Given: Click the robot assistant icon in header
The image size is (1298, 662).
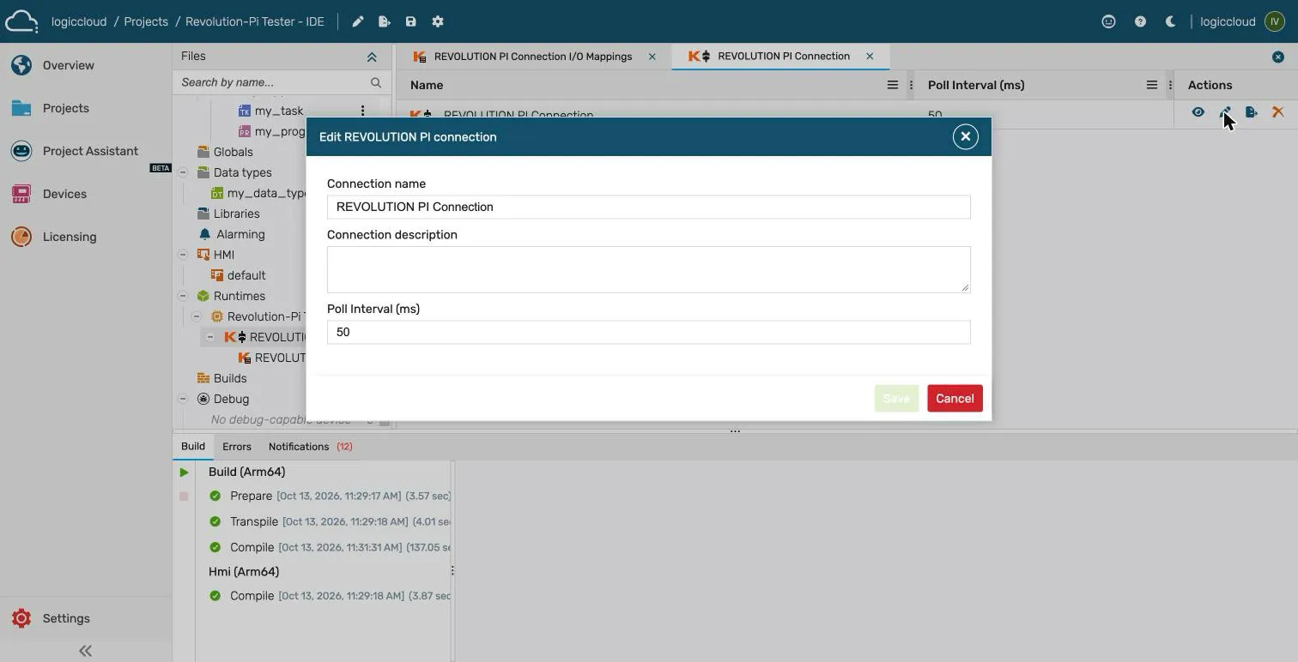Looking at the screenshot, I should pos(1108,21).
